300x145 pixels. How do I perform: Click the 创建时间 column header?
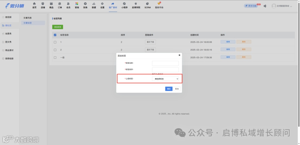(194, 35)
